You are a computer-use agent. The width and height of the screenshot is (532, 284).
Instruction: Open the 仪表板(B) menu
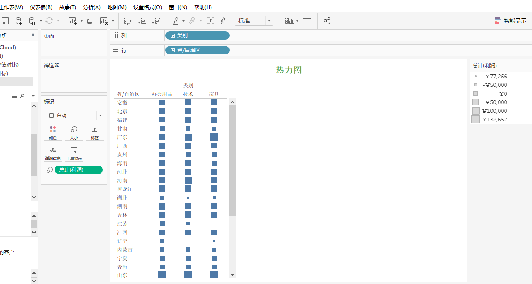coord(41,7)
